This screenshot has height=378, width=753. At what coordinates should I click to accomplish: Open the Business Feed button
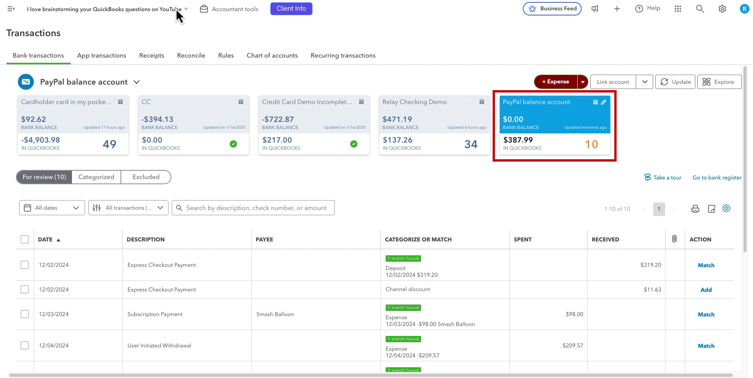click(x=552, y=9)
